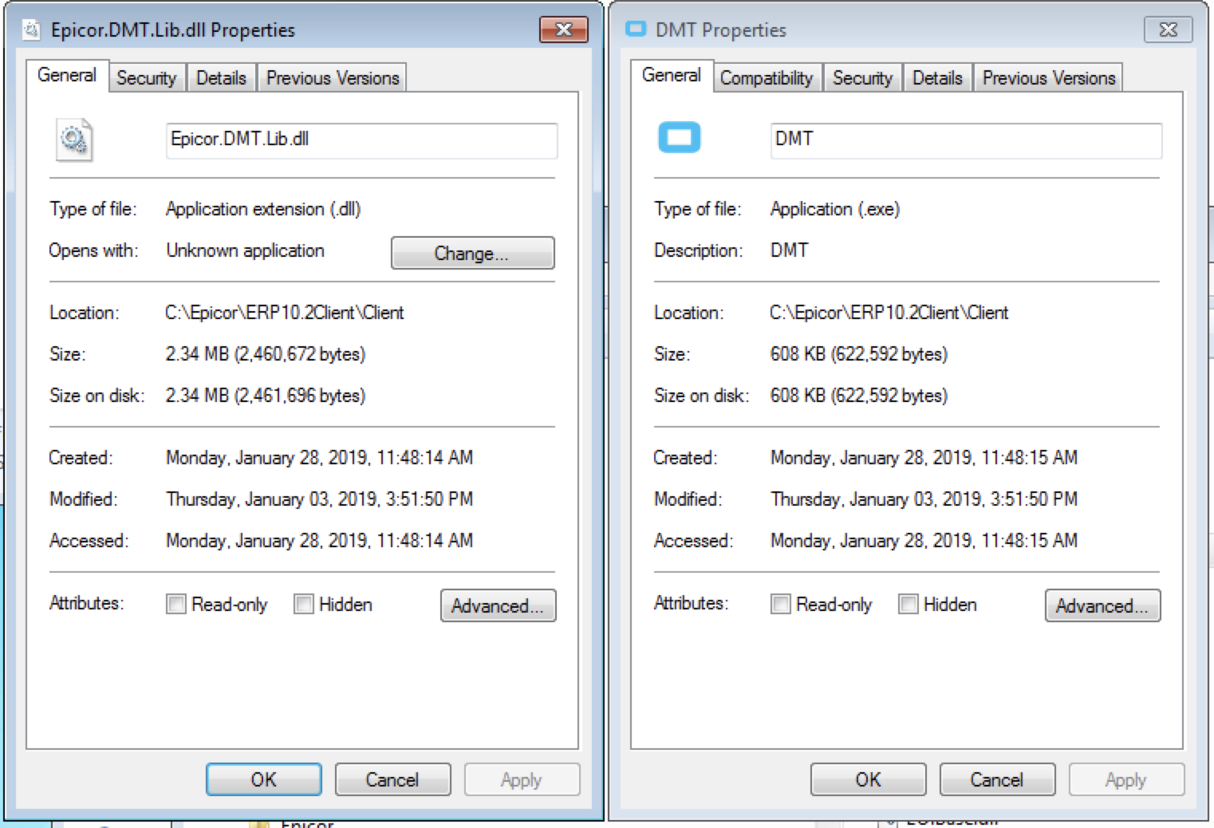Viewport: 1214px width, 828px height.
Task: Toggle Read-only in DMT Properties
Action: [781, 604]
